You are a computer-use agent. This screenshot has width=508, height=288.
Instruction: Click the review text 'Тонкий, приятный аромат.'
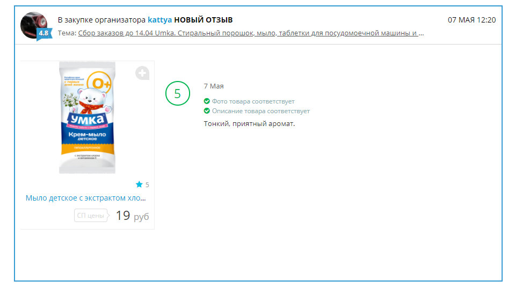[249, 123]
